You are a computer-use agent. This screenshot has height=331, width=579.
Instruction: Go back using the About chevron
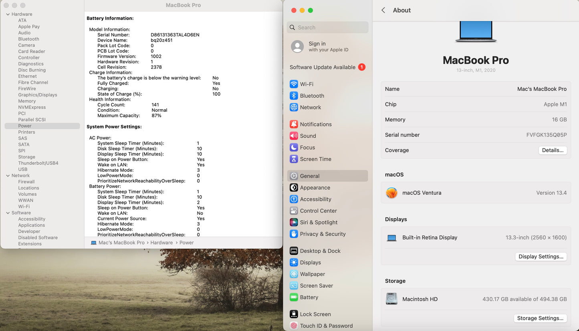click(x=383, y=10)
